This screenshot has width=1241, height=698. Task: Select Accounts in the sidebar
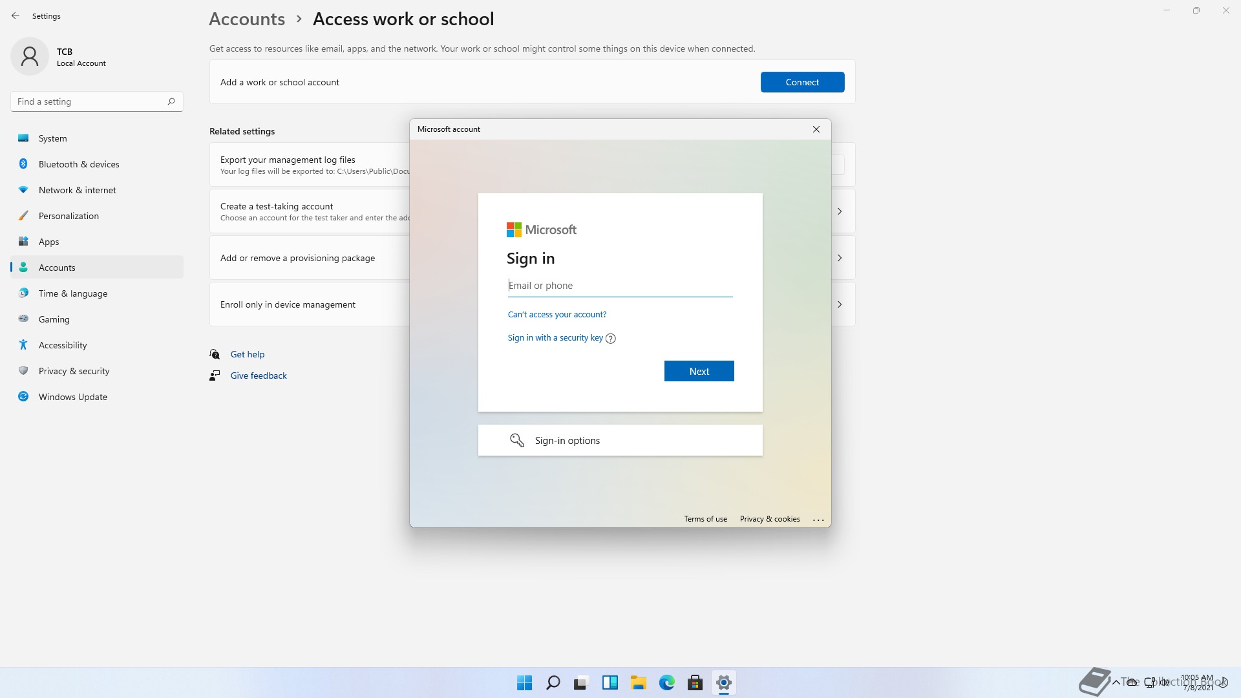pos(97,268)
